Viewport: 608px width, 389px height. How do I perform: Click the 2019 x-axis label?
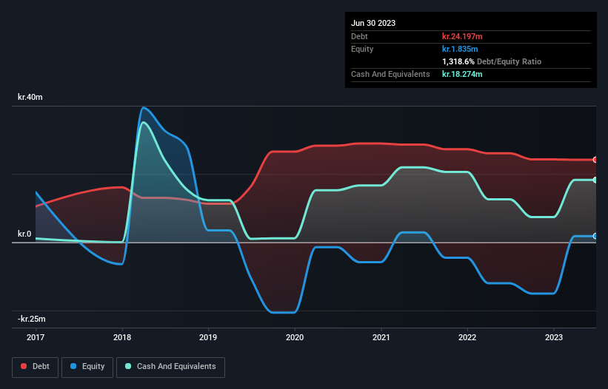[208, 337]
